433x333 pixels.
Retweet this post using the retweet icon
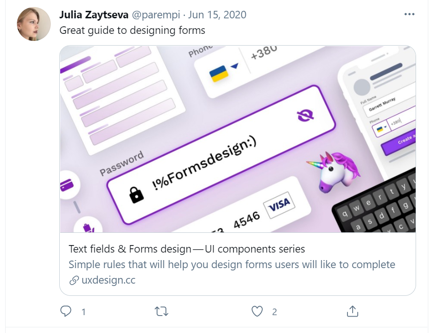(x=162, y=311)
